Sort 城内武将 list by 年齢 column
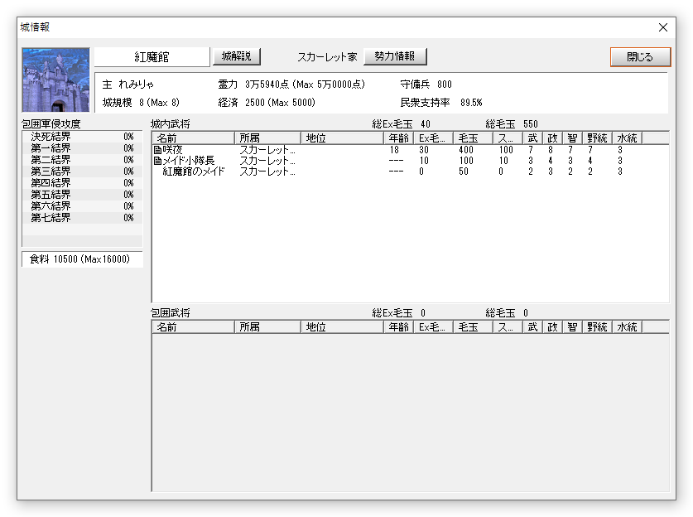The height and width of the screenshot is (517, 693). tap(397, 138)
